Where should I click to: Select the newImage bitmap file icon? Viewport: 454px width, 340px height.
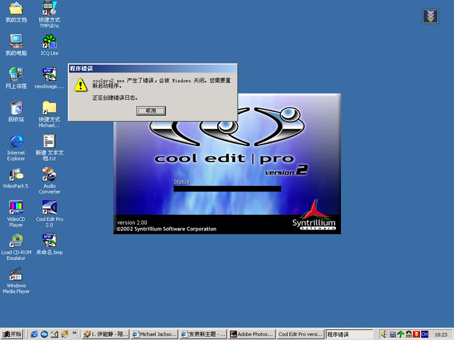(49, 78)
